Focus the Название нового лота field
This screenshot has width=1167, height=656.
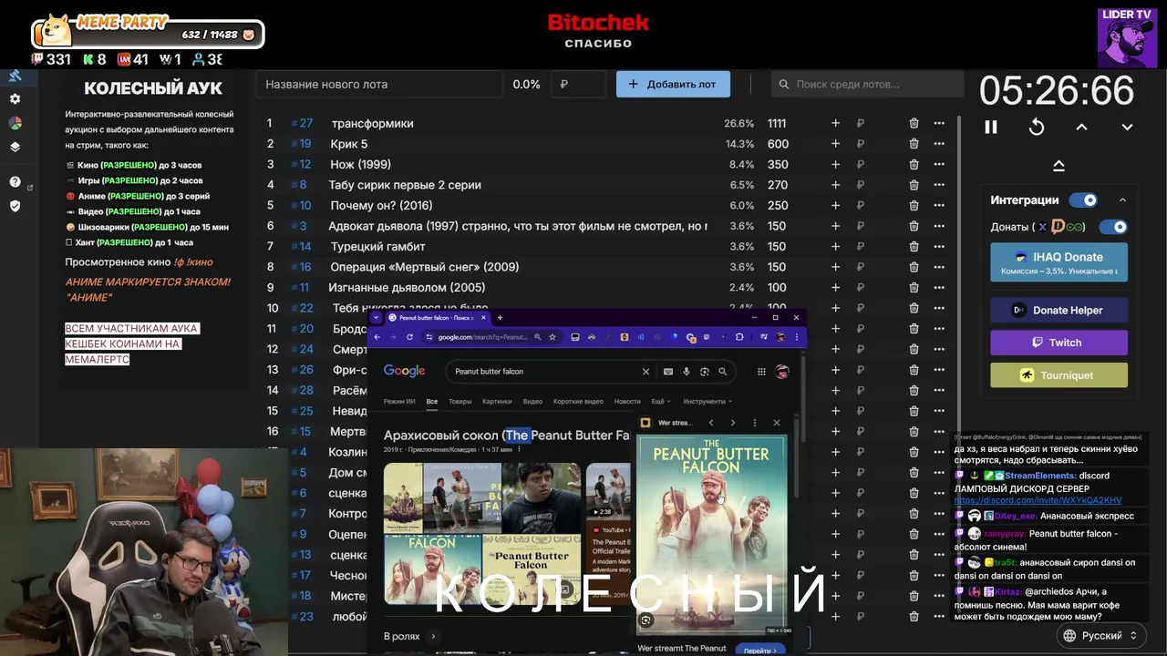point(379,84)
